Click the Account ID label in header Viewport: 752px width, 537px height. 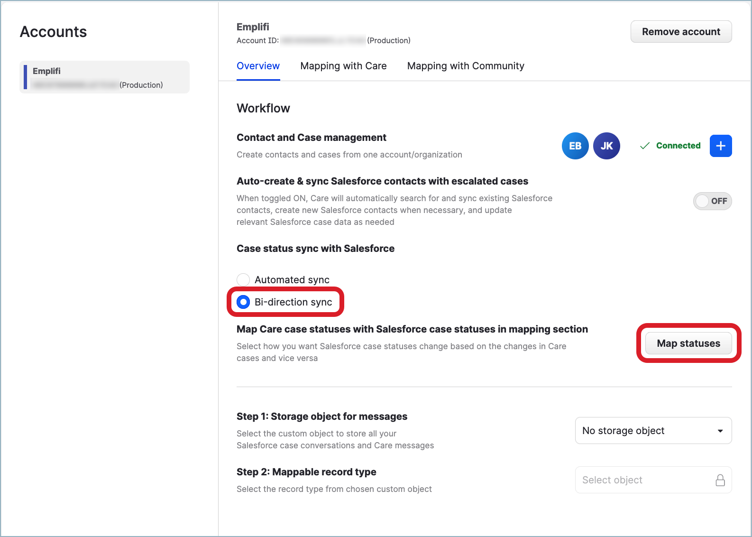[257, 41]
